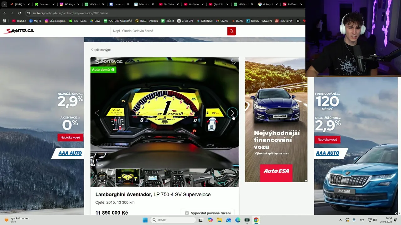The width and height of the screenshot is (401, 225).
Task: Expand the system tray hidden icons chevron
Action: [x=341, y=220]
